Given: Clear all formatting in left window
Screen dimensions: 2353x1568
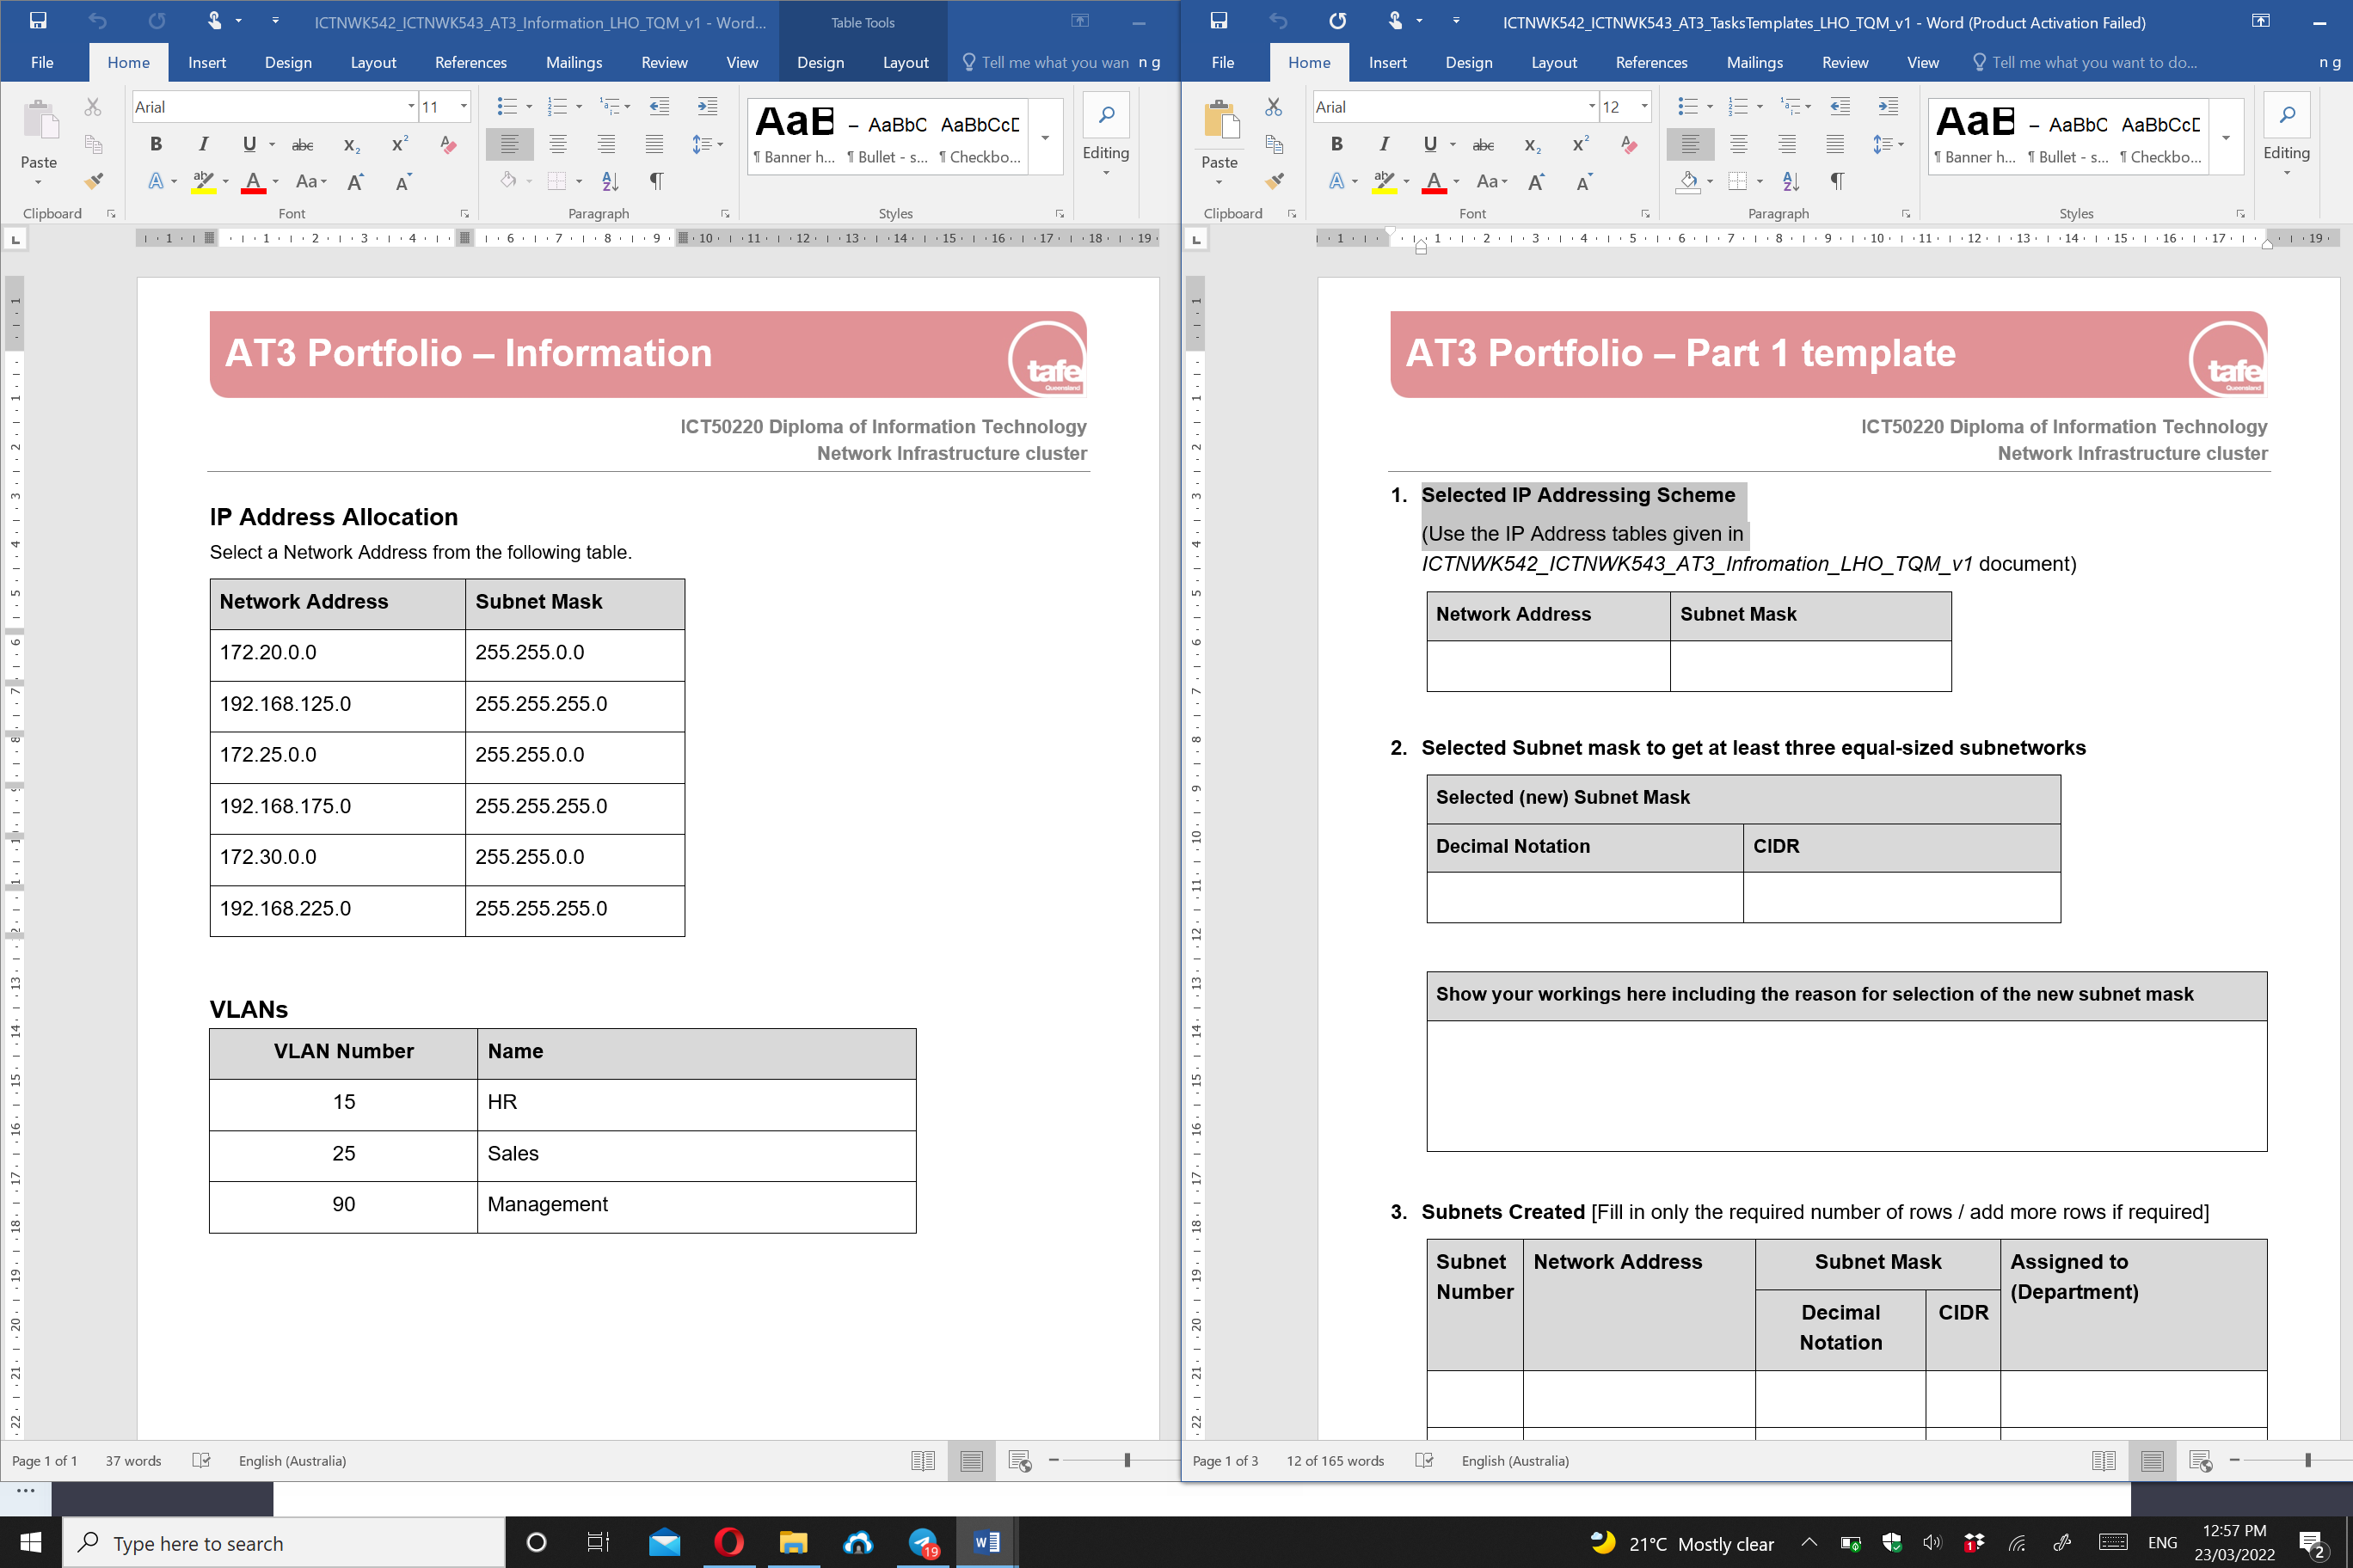Looking at the screenshot, I should pyautogui.click(x=448, y=144).
